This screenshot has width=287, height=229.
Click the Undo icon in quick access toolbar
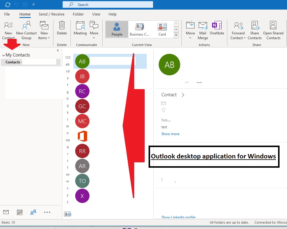click(16, 4)
